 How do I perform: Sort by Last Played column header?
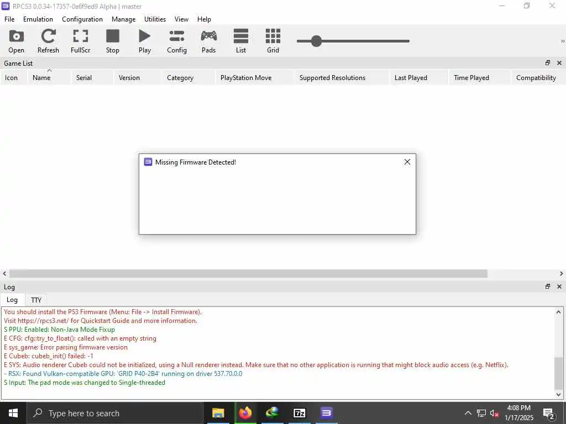coord(419,77)
